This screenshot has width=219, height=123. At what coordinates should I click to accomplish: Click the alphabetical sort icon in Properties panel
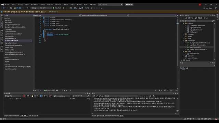click(x=184, y=68)
